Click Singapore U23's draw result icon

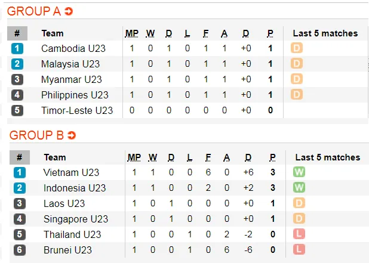coord(299,219)
